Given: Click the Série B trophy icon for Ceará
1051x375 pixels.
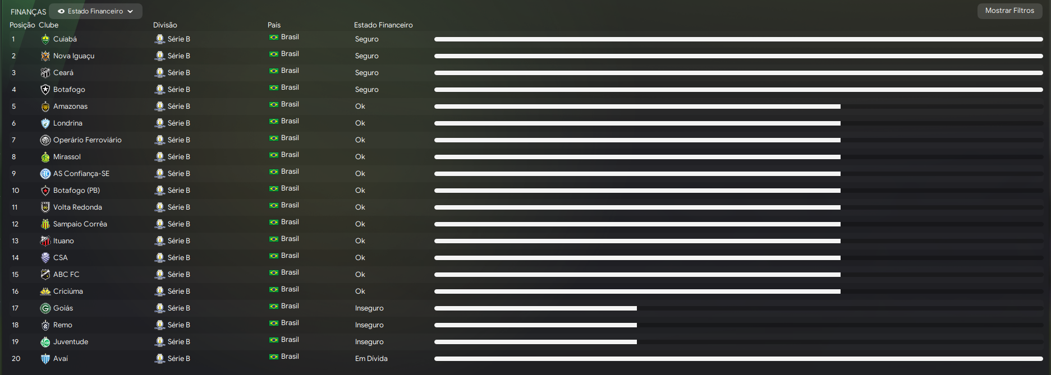Looking at the screenshot, I should pyautogui.click(x=160, y=73).
